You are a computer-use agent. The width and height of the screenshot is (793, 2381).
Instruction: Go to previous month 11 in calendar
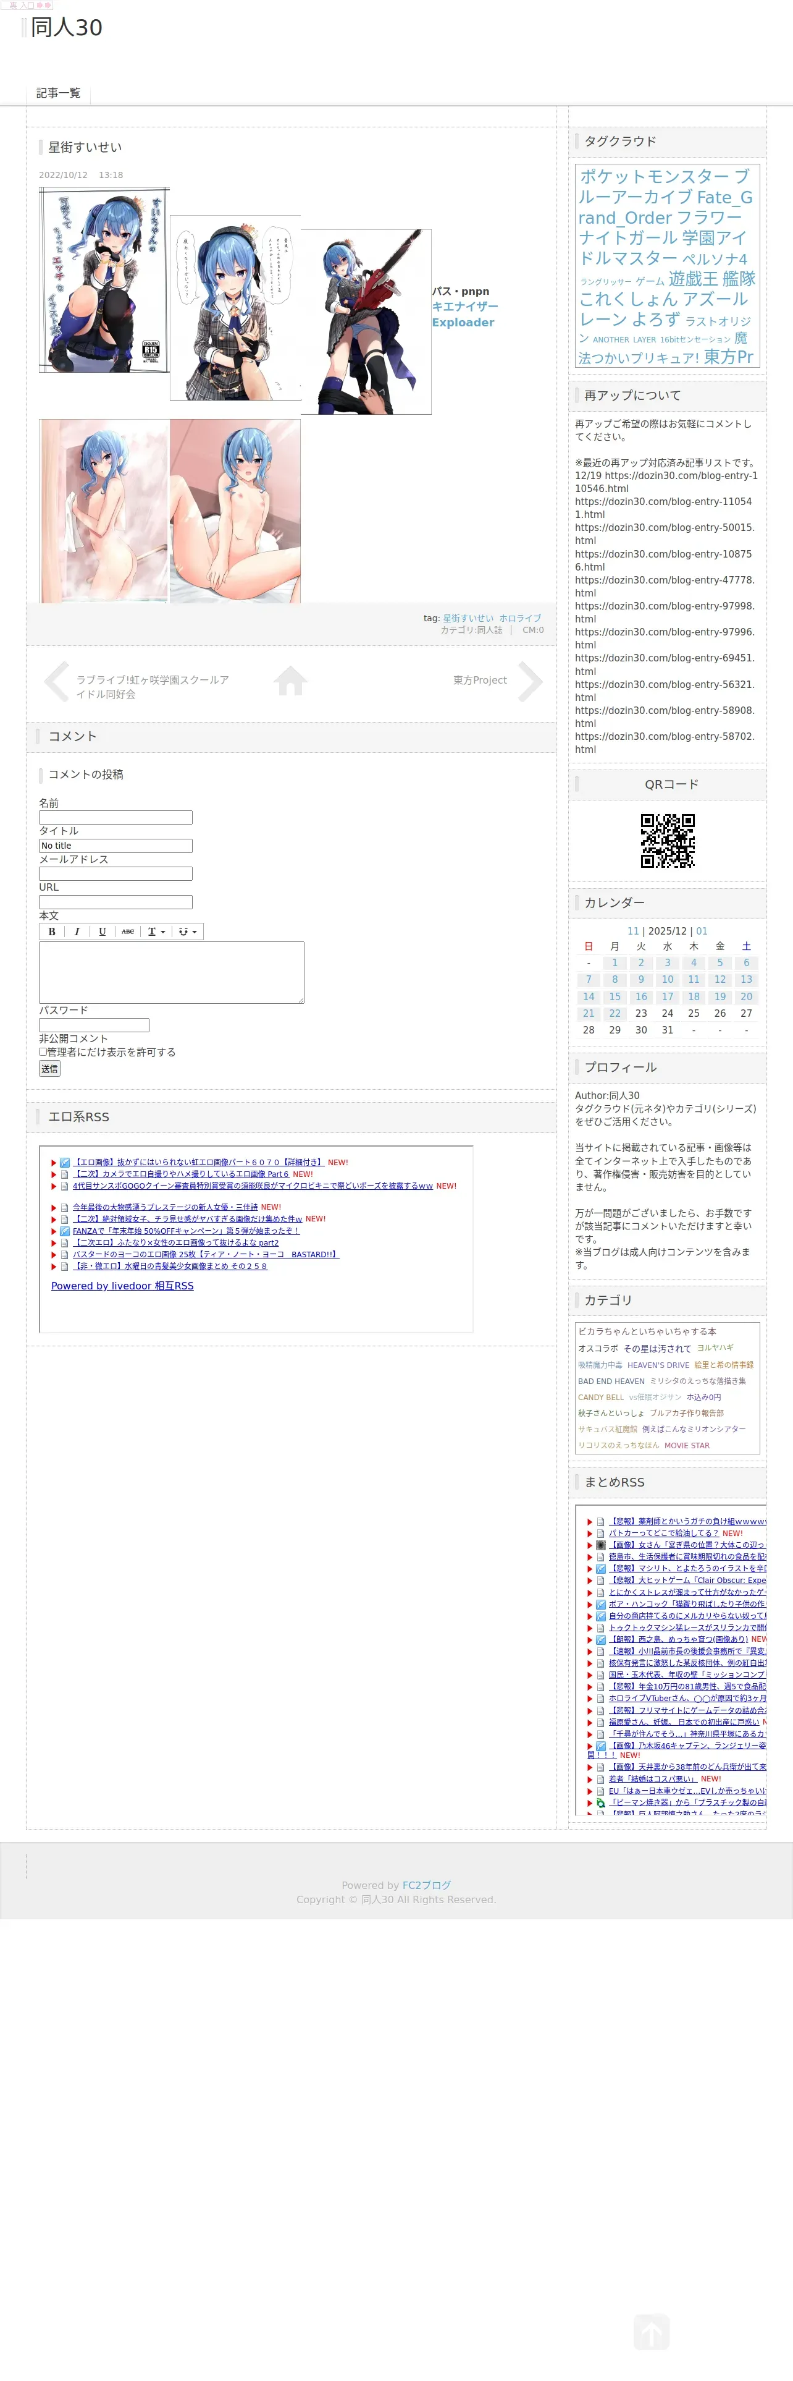click(x=633, y=932)
